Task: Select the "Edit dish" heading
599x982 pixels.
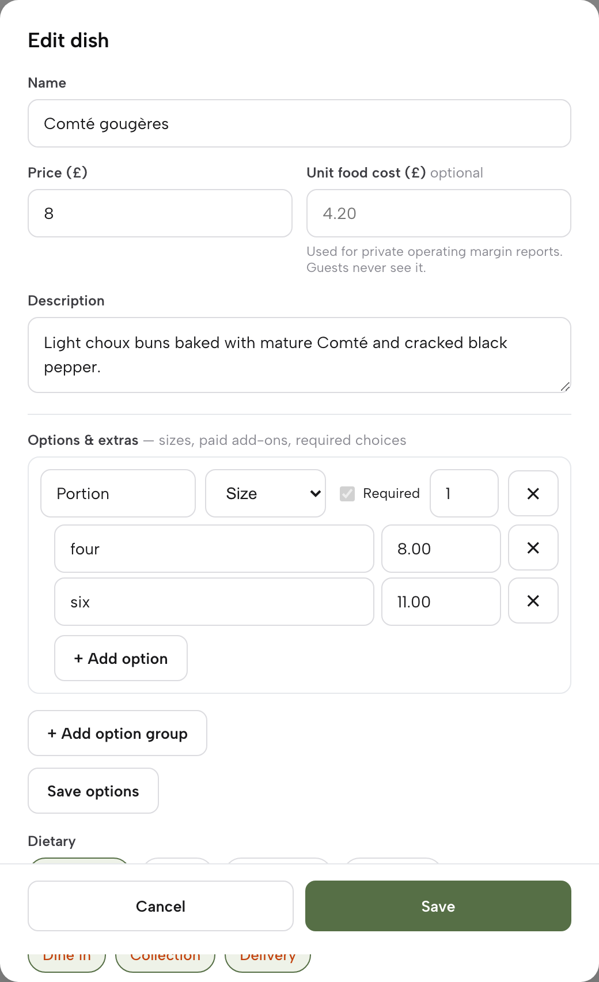Action: click(x=69, y=40)
